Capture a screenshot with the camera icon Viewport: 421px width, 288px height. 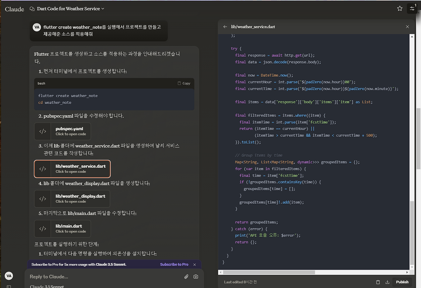(x=196, y=277)
